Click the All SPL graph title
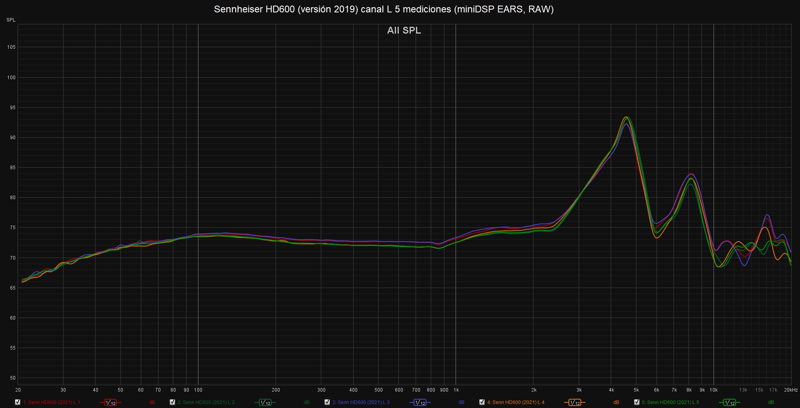Viewport: 800px width, 408px height. point(404,30)
